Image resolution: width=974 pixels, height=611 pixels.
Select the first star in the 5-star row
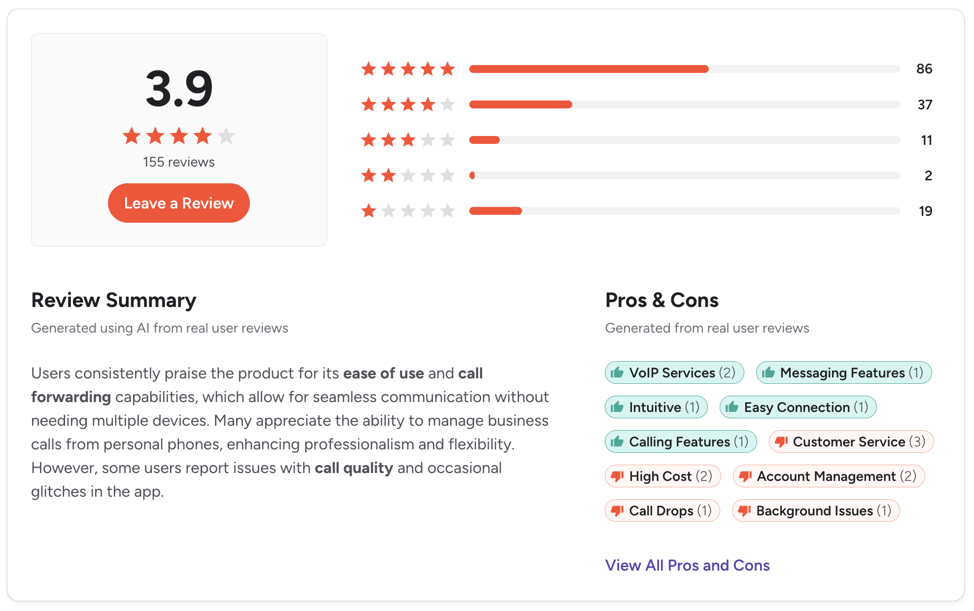pyautogui.click(x=369, y=69)
